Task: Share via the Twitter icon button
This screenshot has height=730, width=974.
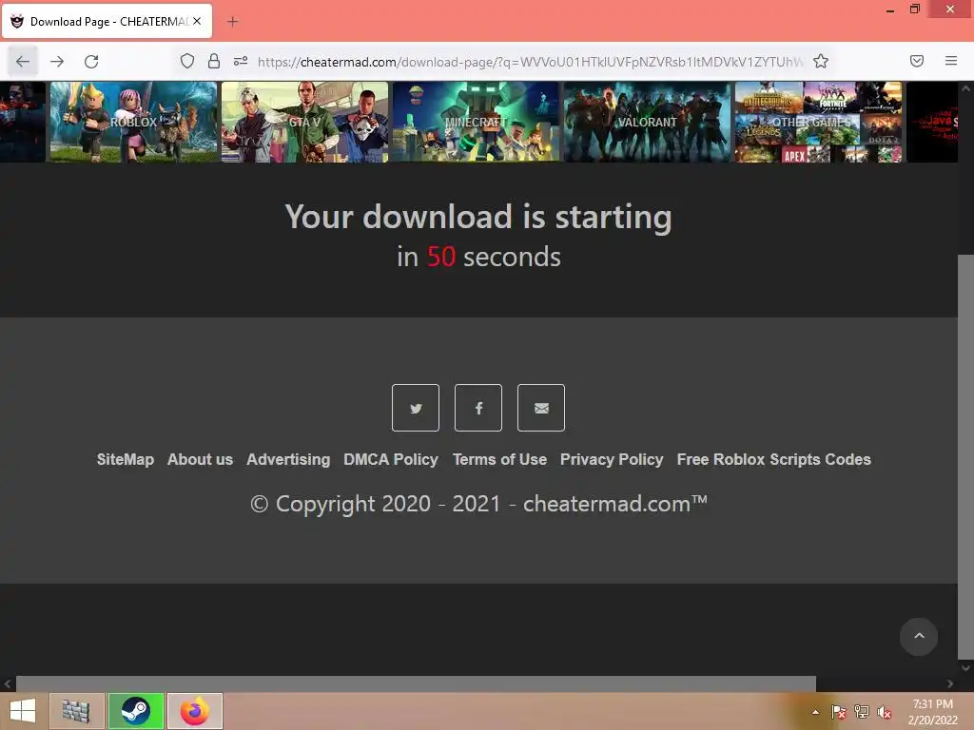Action: pyautogui.click(x=416, y=408)
